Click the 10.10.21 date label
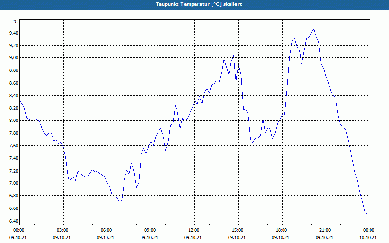Viewport: 389px width, 243px height. click(x=368, y=238)
